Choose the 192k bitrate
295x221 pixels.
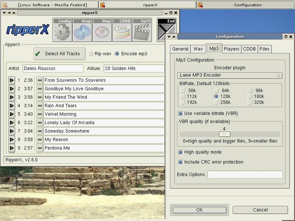tap(188, 102)
